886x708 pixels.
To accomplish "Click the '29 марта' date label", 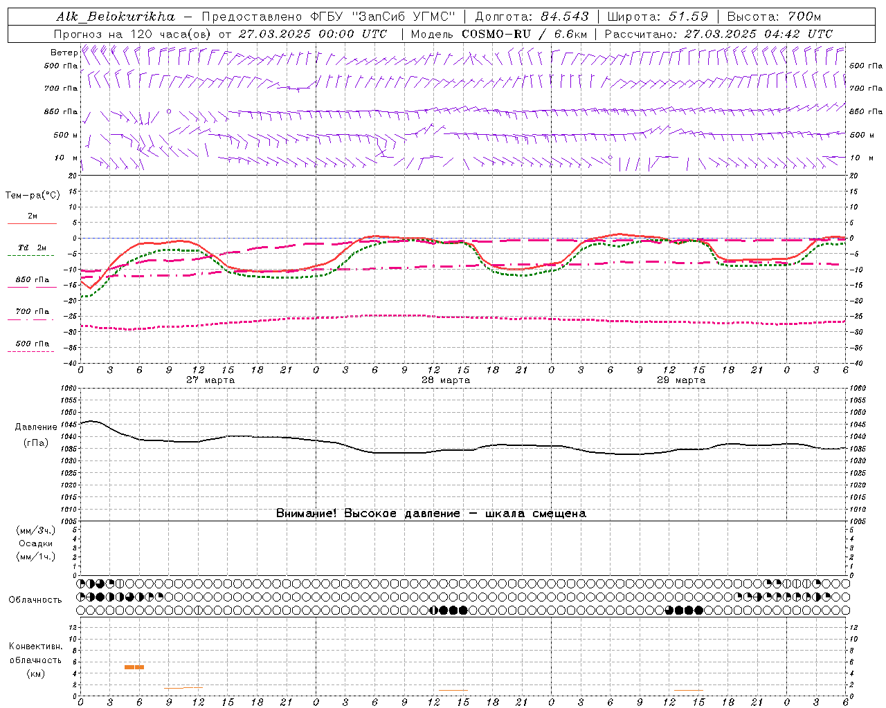I will coord(681,380).
